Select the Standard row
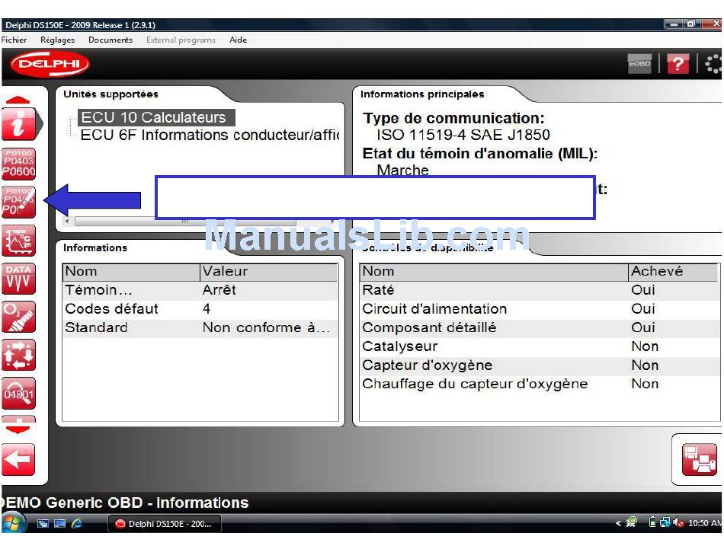The height and width of the screenshot is (552, 724). pyautogui.click(x=200, y=328)
